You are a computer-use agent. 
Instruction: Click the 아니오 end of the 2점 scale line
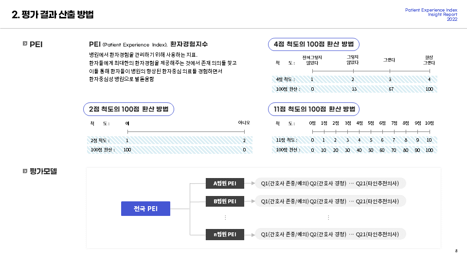[x=244, y=131]
